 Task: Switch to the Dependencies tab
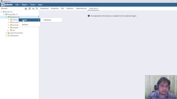click(81, 9)
